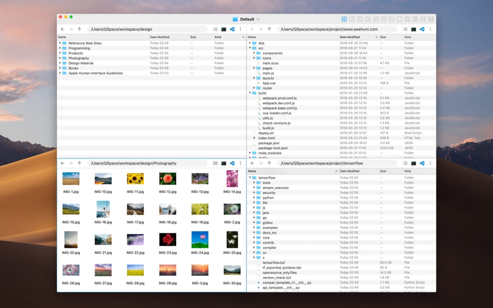Expand the components folder
The image size is (493, 308).
click(x=254, y=53)
